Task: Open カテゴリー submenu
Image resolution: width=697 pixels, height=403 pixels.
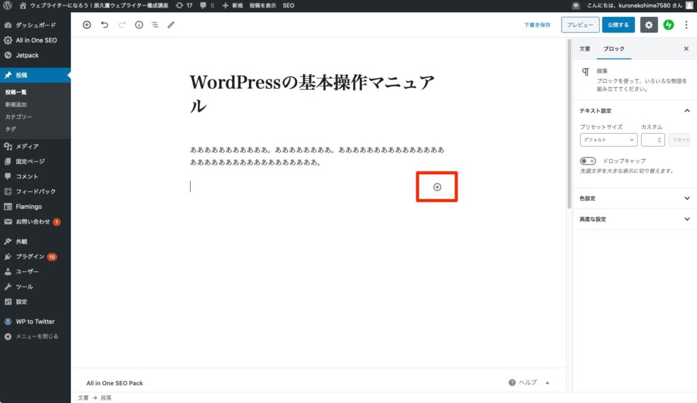Action: tap(18, 117)
